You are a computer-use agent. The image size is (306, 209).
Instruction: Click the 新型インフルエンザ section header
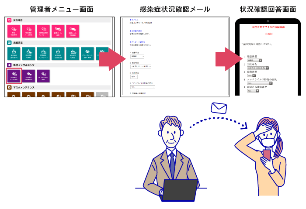click(24, 65)
